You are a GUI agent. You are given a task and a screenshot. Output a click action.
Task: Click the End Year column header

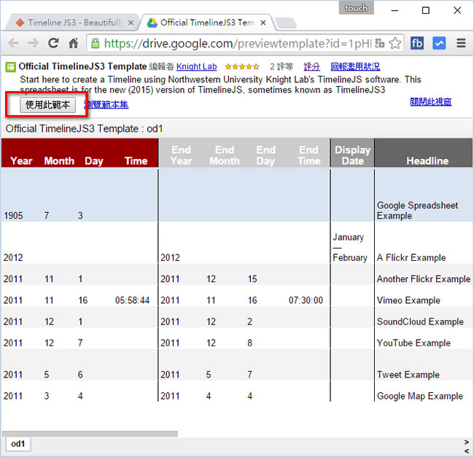(x=181, y=155)
